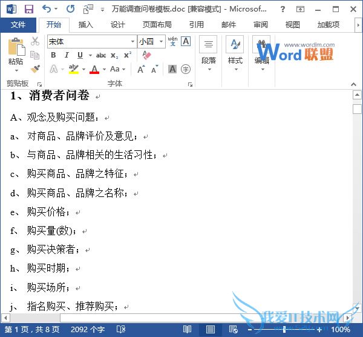The width and height of the screenshot is (363, 337).
Task: Click the Format Painter brush icon
Action: tap(35, 69)
